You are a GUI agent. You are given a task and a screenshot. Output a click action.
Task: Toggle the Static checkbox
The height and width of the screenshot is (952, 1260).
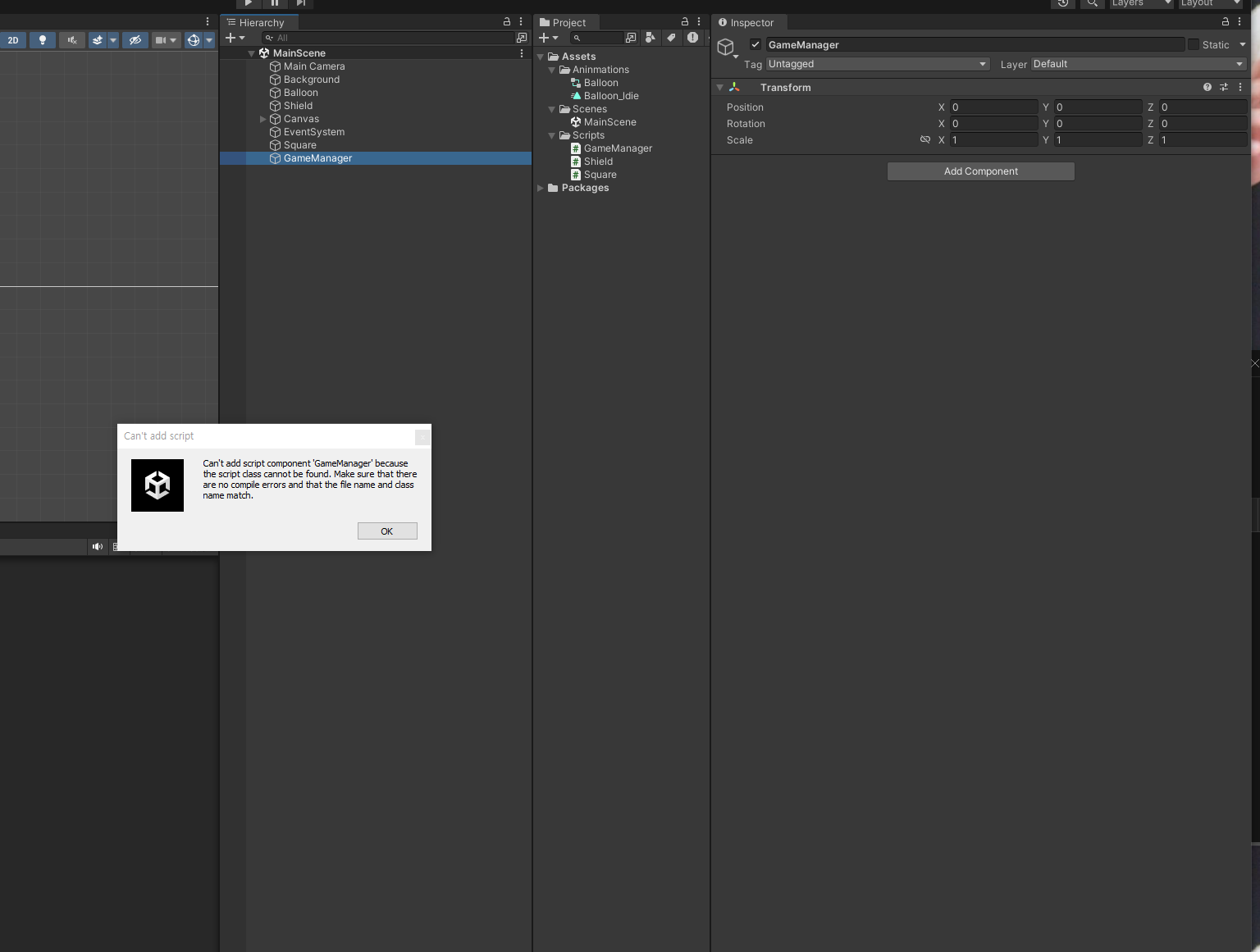click(x=1194, y=44)
